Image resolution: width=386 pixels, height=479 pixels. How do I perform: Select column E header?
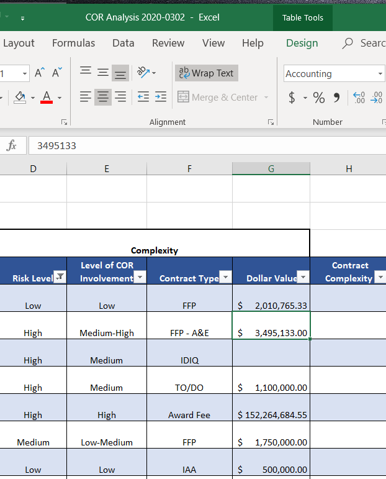107,168
